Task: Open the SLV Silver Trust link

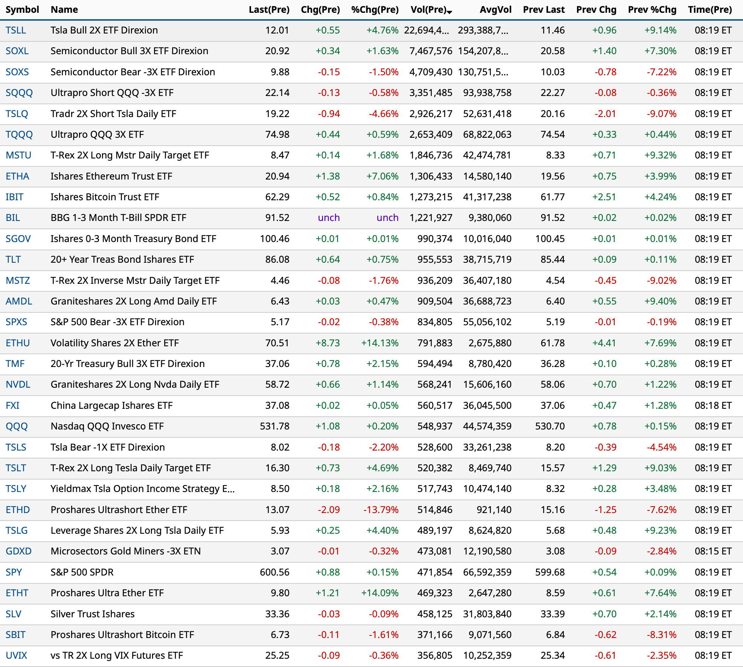Action: click(x=14, y=614)
